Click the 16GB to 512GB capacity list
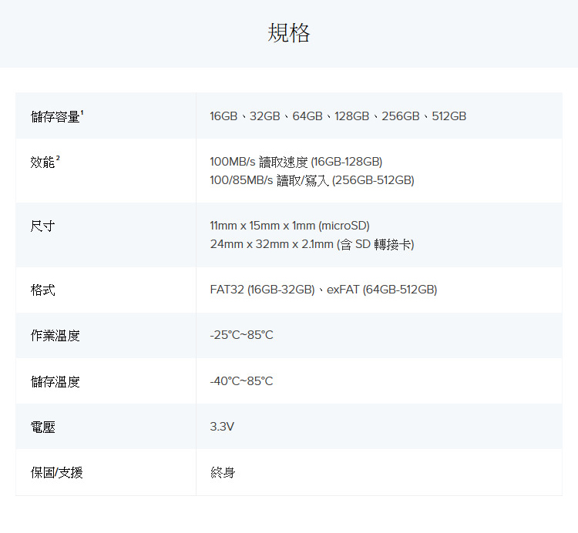Screen dimensions: 578x533 pyautogui.click(x=338, y=116)
